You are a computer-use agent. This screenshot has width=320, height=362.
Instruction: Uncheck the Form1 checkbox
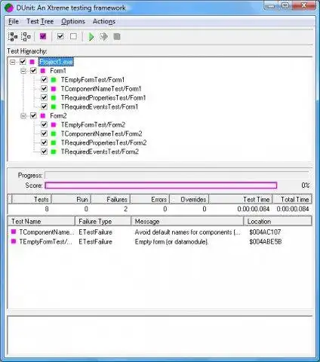33,71
